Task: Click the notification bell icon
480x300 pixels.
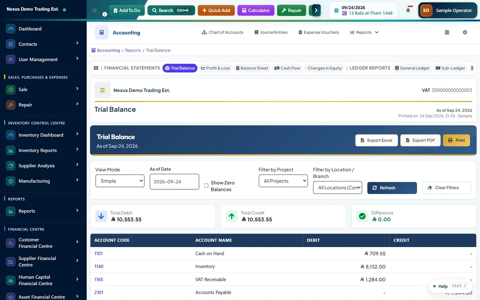Action: (408, 10)
